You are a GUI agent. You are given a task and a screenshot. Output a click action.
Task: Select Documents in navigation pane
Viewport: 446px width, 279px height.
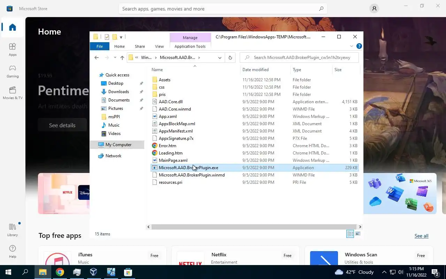119,100
